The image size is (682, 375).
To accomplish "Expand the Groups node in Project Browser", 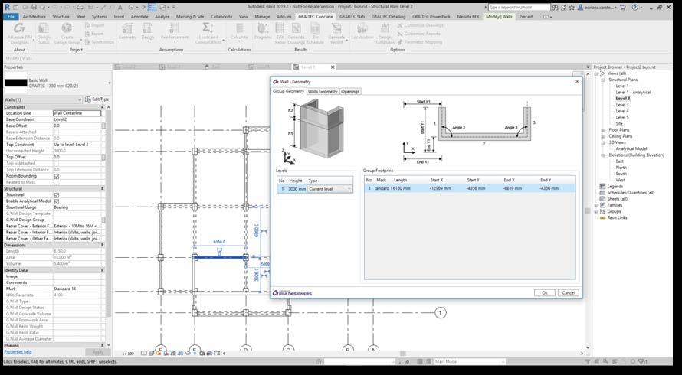I will tap(596, 212).
